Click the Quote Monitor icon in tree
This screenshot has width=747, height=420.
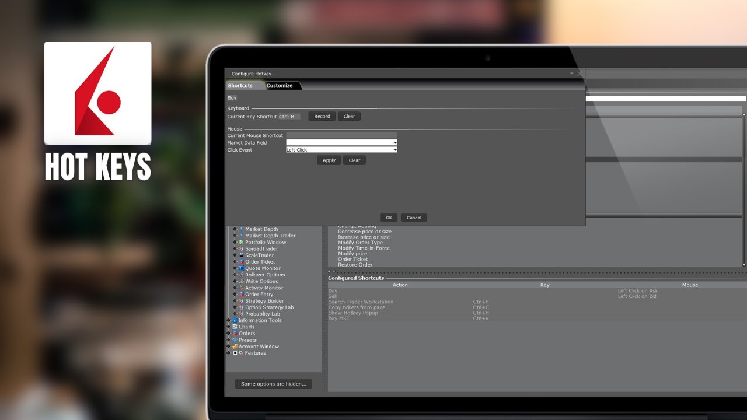pos(240,268)
